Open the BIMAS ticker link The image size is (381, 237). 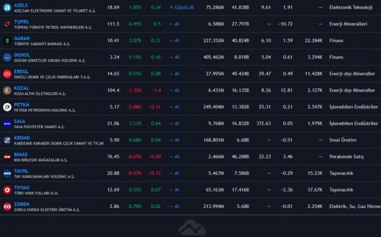pos(21,154)
